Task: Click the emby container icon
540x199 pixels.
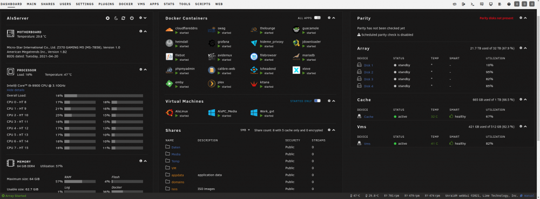Action: click(169, 84)
